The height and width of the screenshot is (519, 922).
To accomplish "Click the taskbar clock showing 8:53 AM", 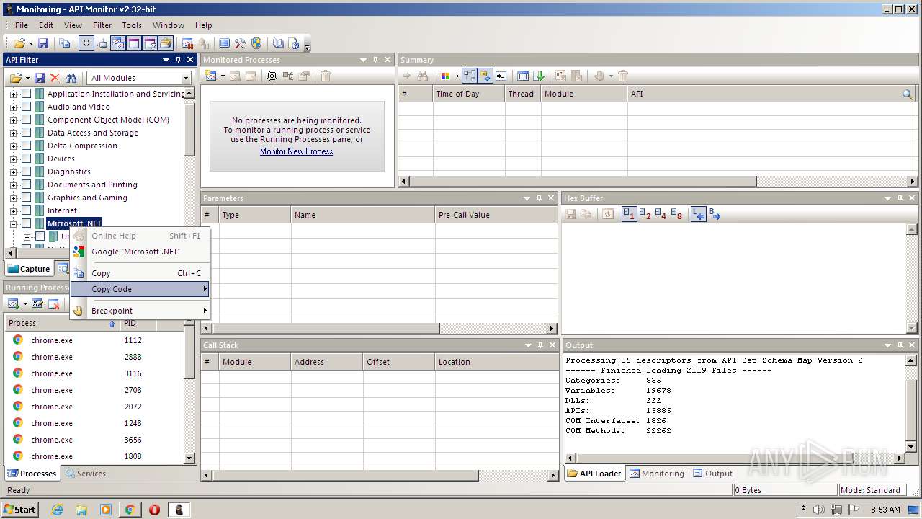I will point(885,510).
